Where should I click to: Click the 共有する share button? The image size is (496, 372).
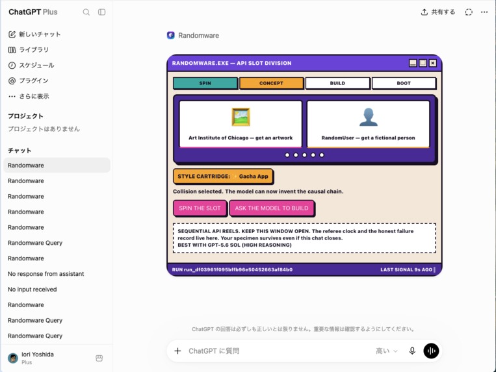pyautogui.click(x=438, y=12)
